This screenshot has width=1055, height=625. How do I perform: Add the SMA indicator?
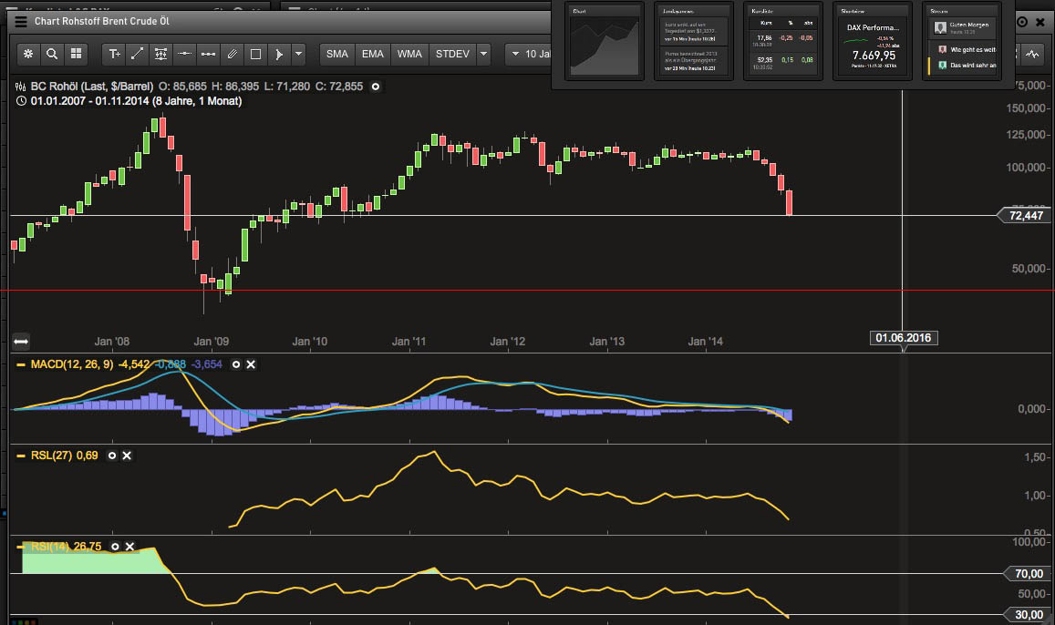(x=337, y=54)
